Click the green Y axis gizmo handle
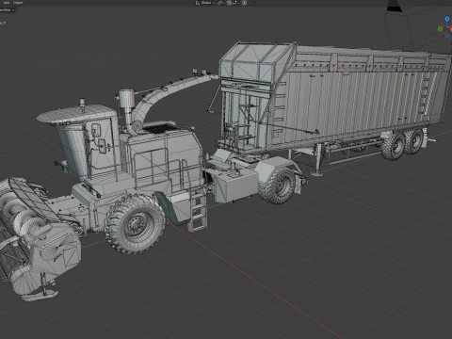452x339 pixels. tap(440, 29)
